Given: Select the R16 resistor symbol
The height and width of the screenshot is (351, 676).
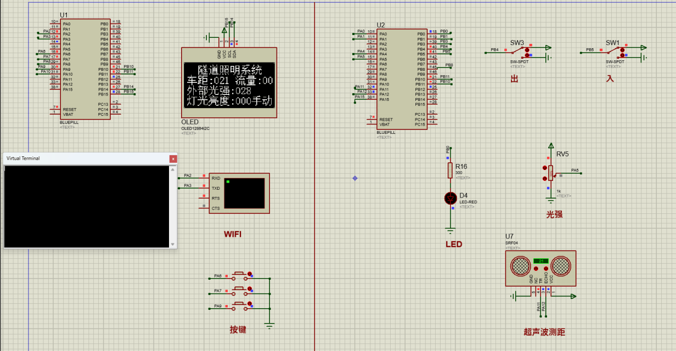Looking at the screenshot, I should (450, 170).
